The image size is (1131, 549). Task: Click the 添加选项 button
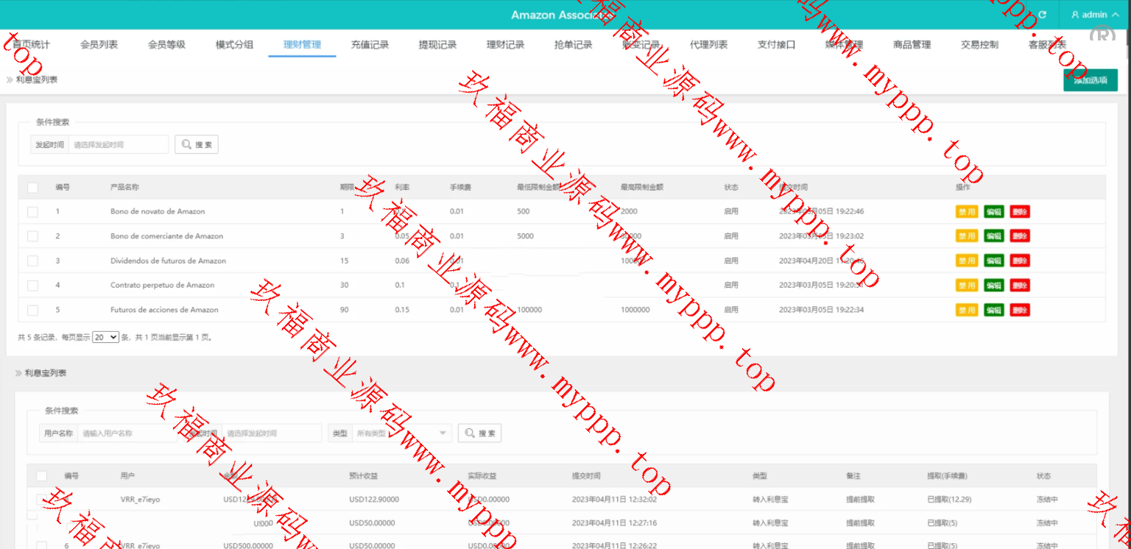click(1090, 80)
